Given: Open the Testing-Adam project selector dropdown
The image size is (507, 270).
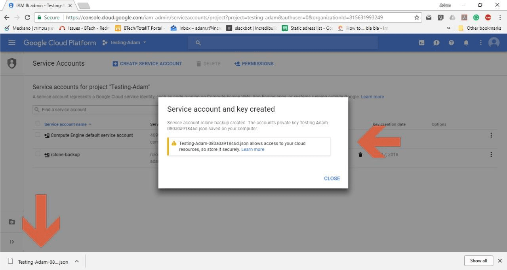Looking at the screenshot, I should 124,43.
